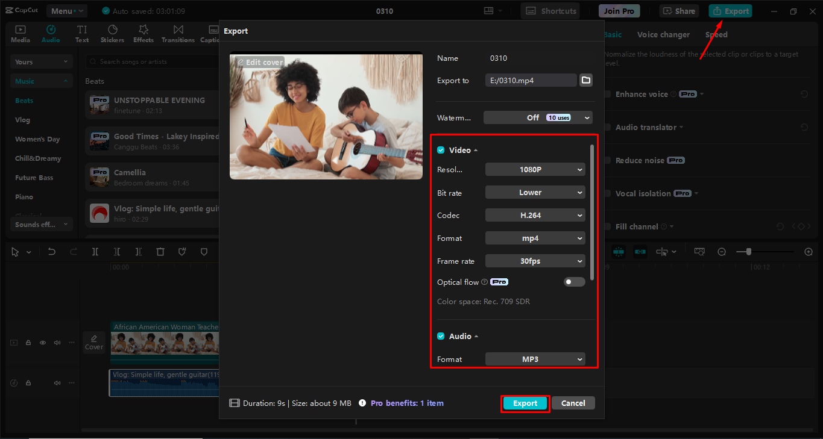This screenshot has width=823, height=439.
Task: Uncheck the Video export checkbox
Action: tap(441, 150)
